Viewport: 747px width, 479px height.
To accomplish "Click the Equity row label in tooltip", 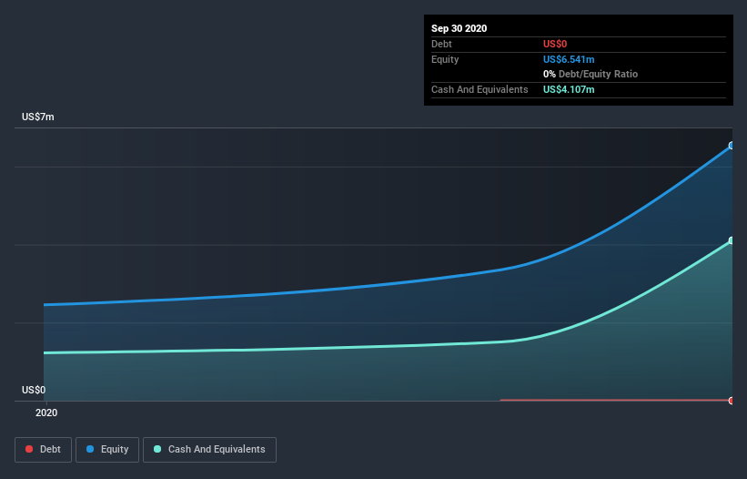I will (445, 59).
